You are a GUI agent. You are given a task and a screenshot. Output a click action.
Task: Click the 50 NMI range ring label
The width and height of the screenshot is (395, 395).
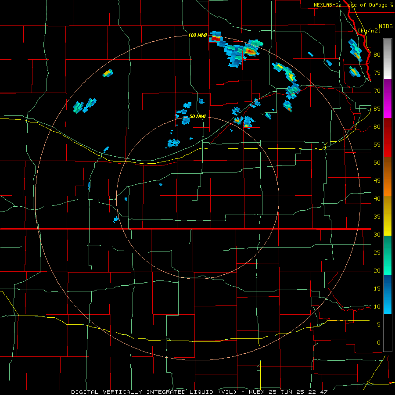[197, 116]
